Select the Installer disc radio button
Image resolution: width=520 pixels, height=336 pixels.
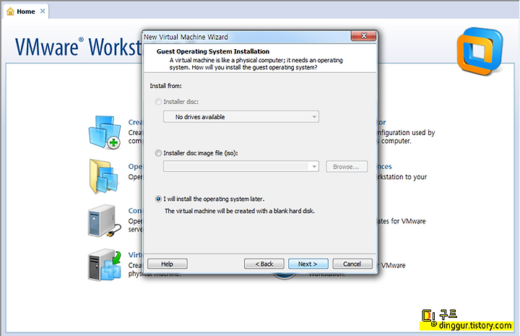(158, 102)
